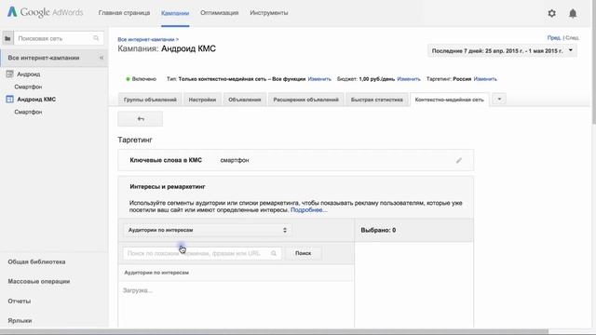Click the Андроид campaign icon

[x=10, y=74]
